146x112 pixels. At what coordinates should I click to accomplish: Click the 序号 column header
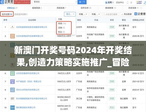click(5, 20)
